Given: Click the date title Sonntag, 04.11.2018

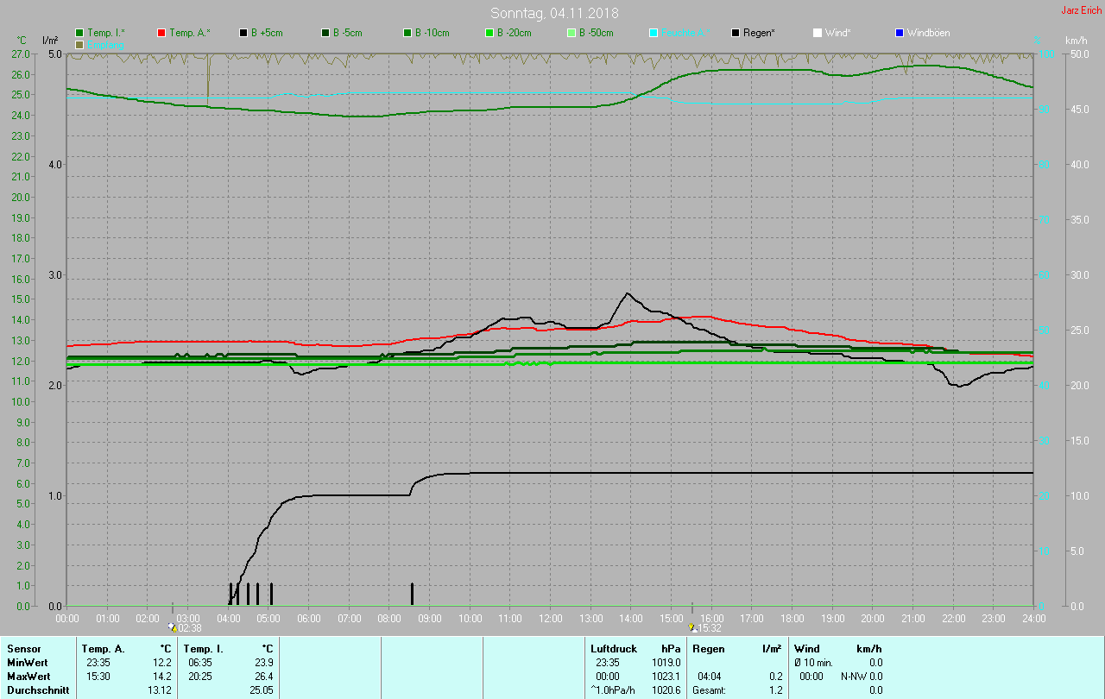Looking at the screenshot, I should click(554, 13).
